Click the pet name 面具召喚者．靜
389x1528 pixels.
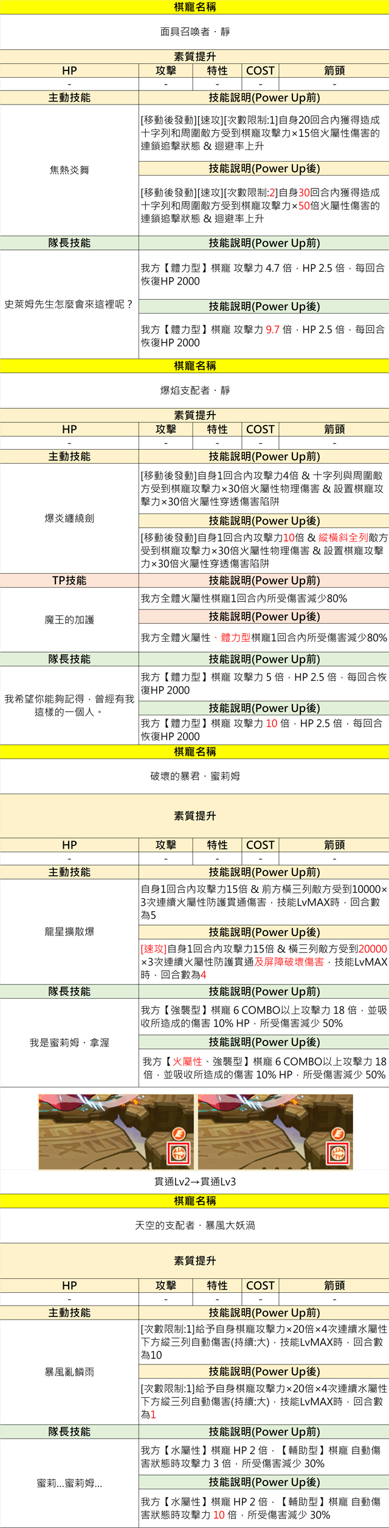[194, 32]
